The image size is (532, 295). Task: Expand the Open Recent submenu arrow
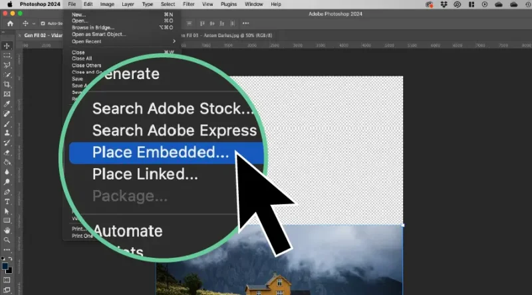pyautogui.click(x=174, y=41)
